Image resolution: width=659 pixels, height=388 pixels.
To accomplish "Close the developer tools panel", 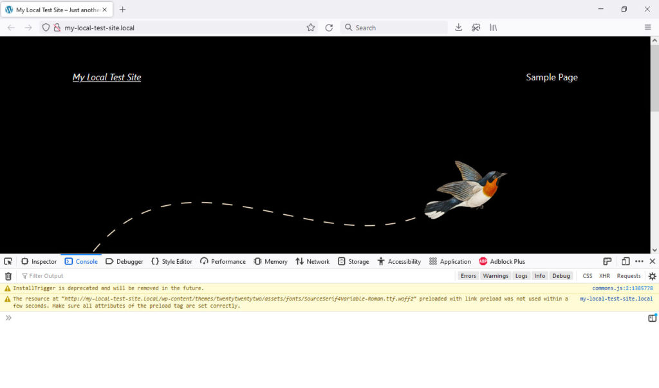I will click(x=653, y=261).
